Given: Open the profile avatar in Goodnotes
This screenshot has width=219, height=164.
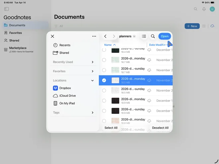Looking at the screenshot, I should 212,9.
